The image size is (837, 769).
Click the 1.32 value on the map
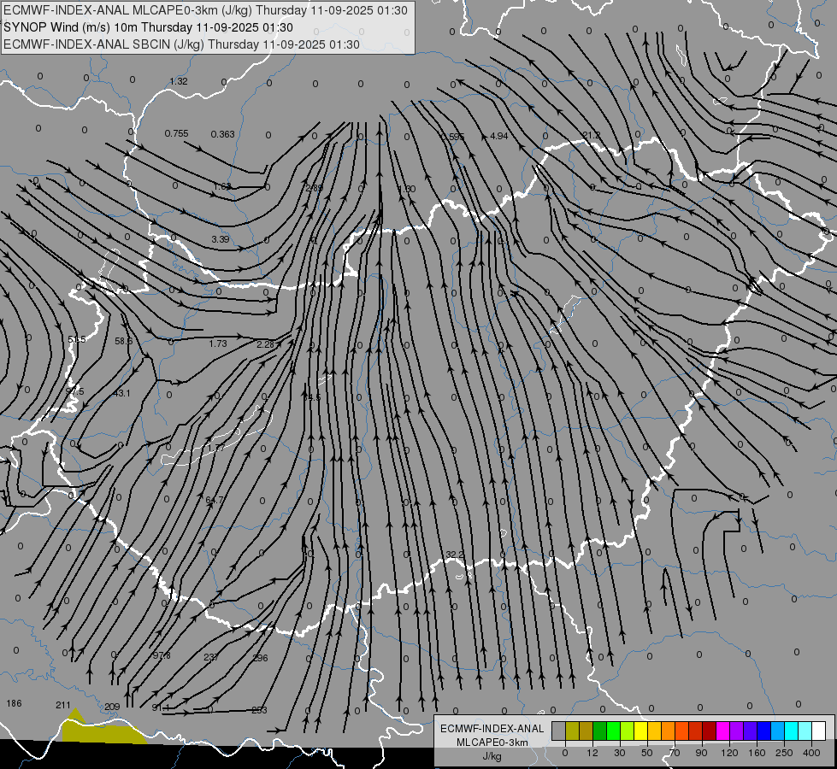(x=179, y=81)
